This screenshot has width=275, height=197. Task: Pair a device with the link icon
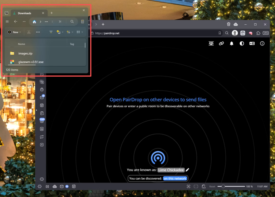click(221, 43)
